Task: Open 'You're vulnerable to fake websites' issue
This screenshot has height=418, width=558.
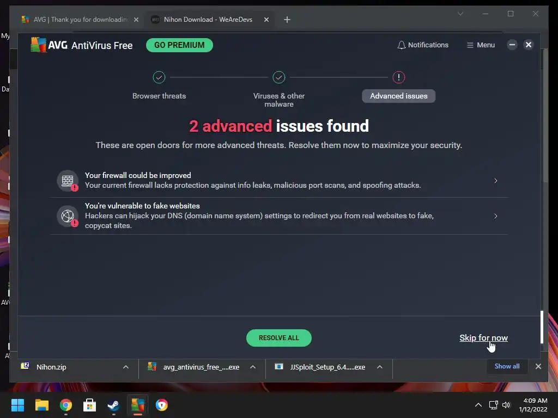Action: pyautogui.click(x=279, y=216)
